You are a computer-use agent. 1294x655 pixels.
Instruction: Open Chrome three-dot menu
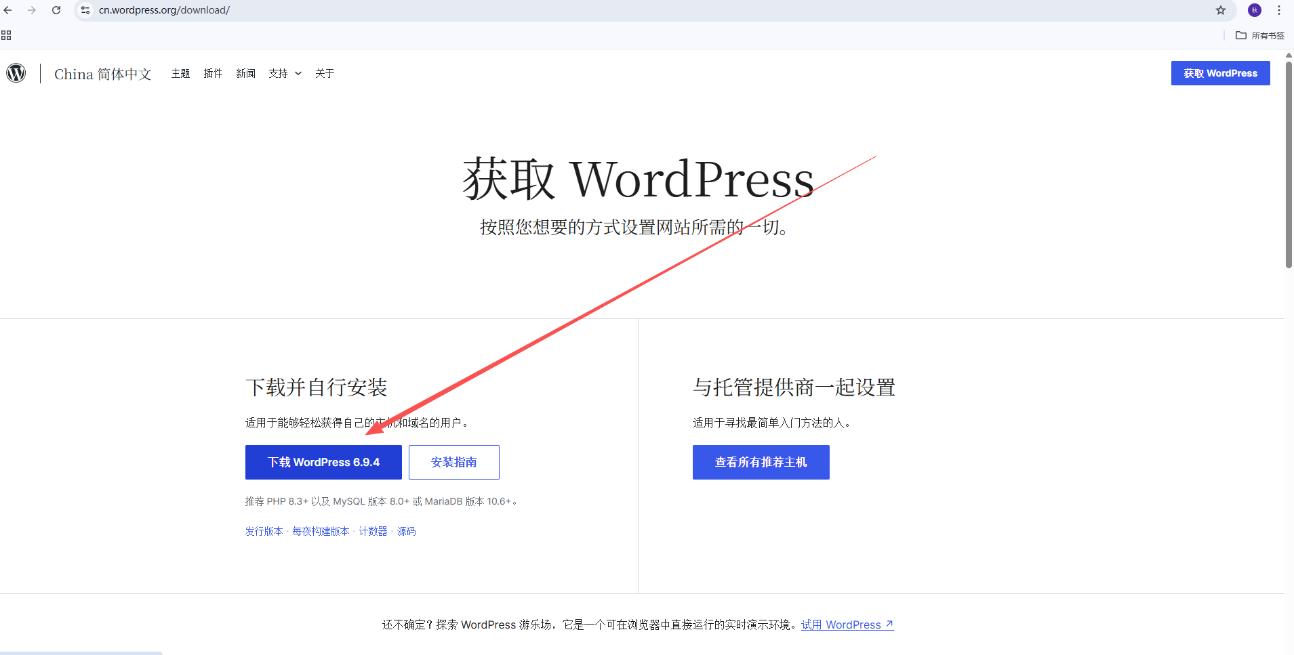click(1279, 10)
